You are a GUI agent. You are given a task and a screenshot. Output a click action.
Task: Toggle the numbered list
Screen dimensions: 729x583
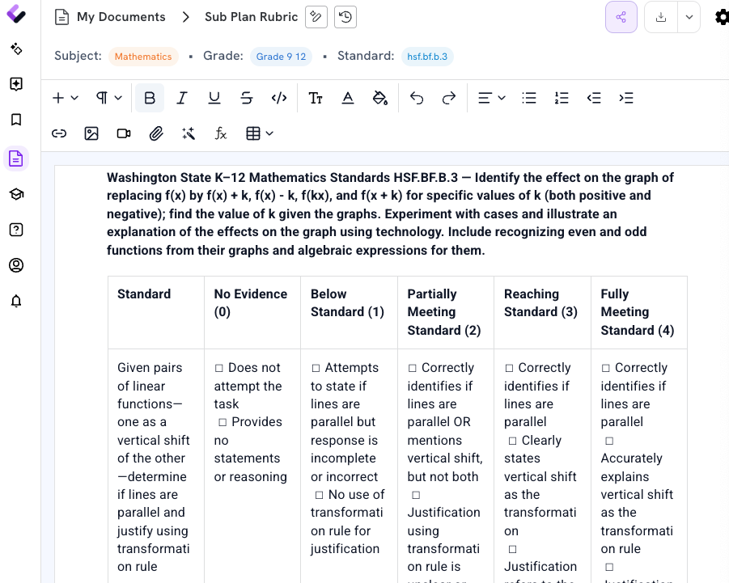pyautogui.click(x=562, y=98)
